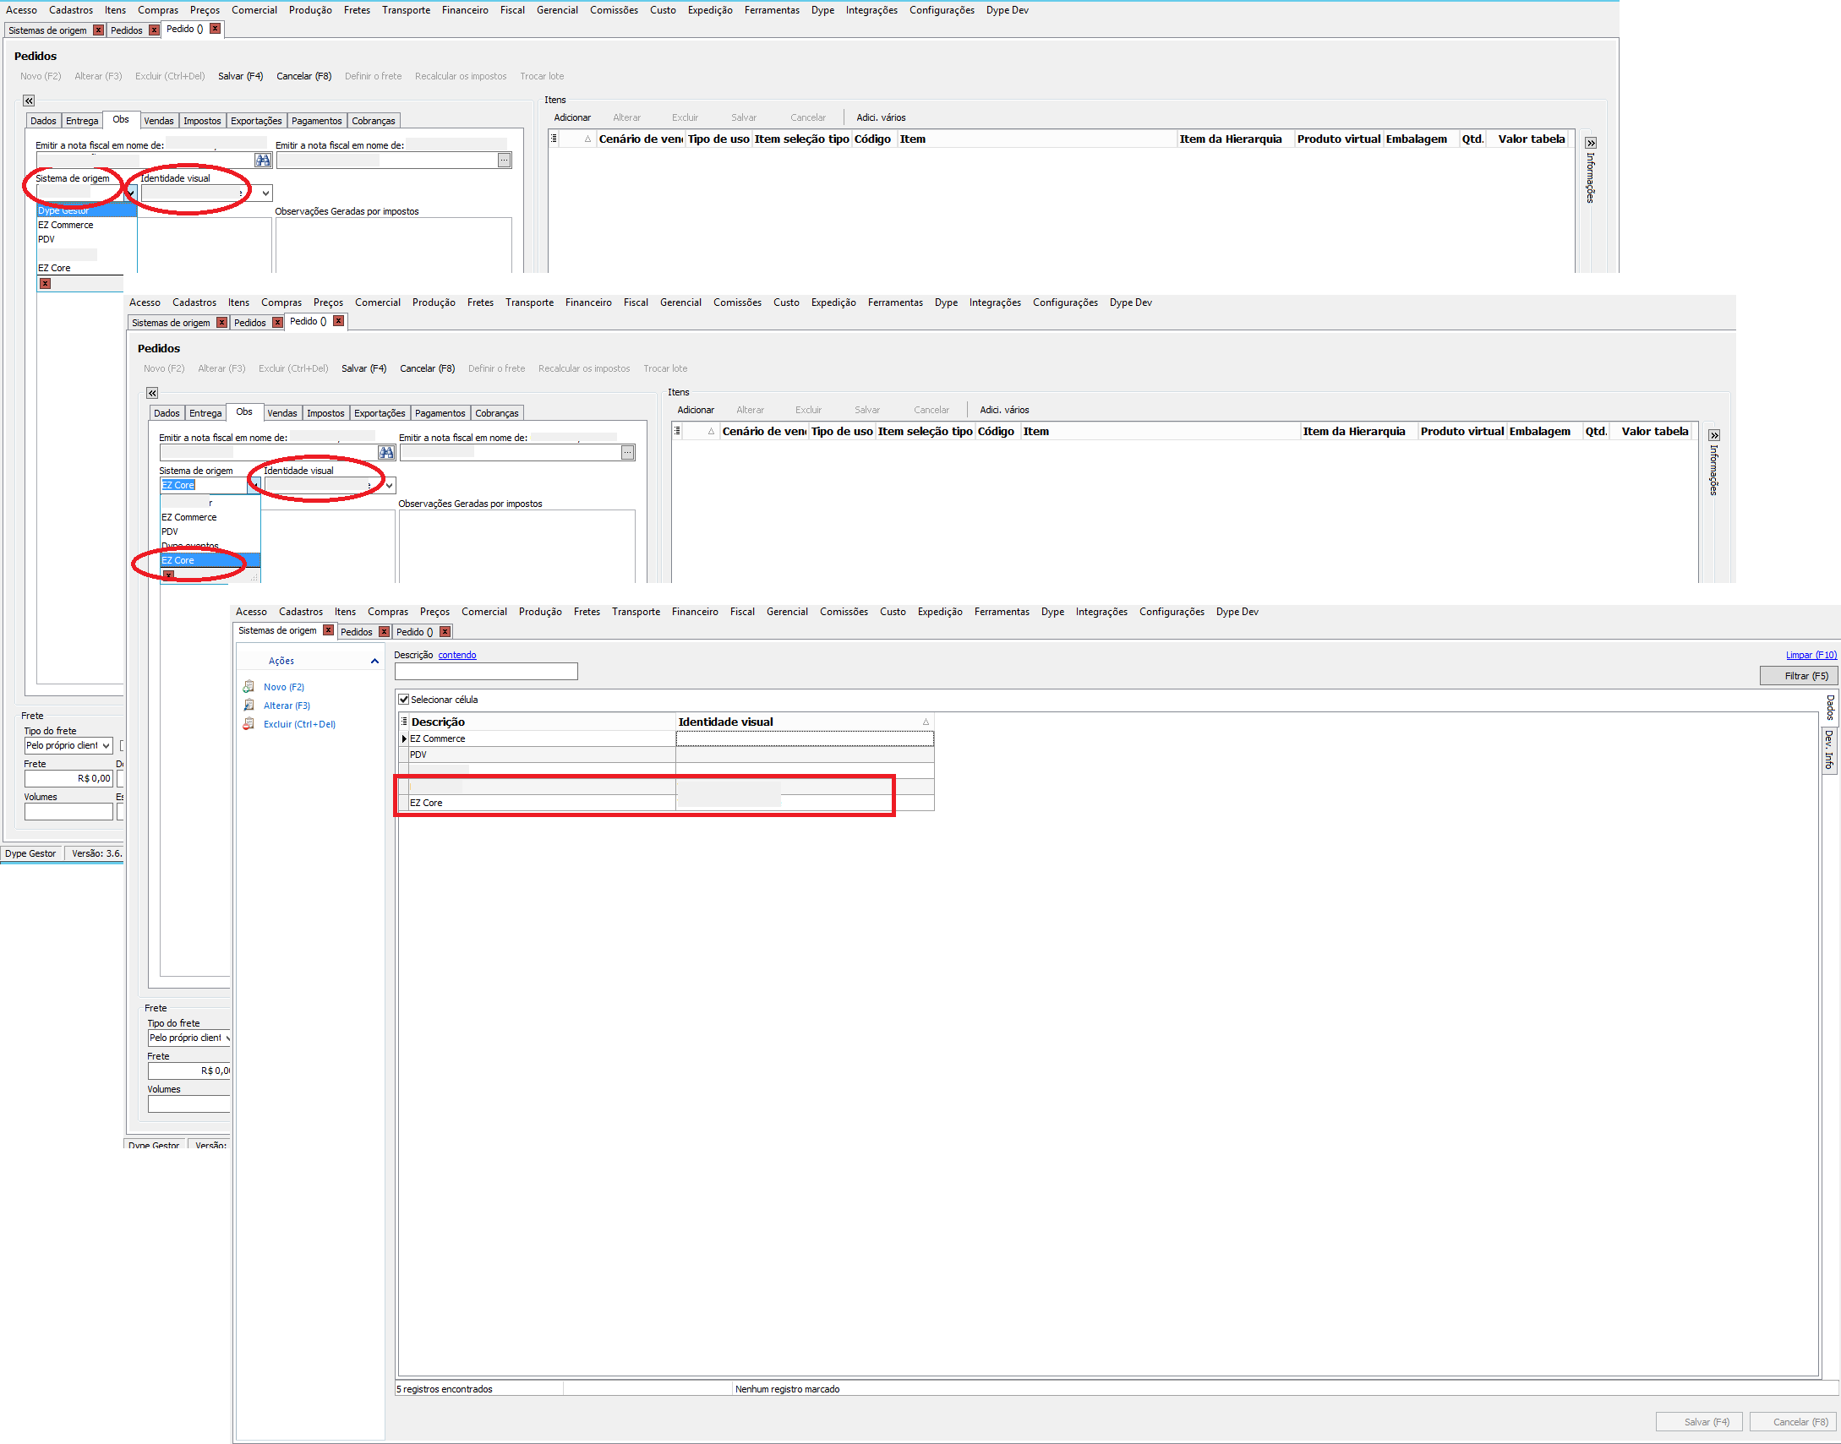Open column chooser icon beside Descrição header
The height and width of the screenshot is (1444, 1841).
tap(404, 722)
